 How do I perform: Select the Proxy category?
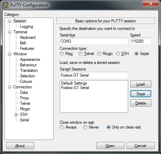tap(25, 98)
